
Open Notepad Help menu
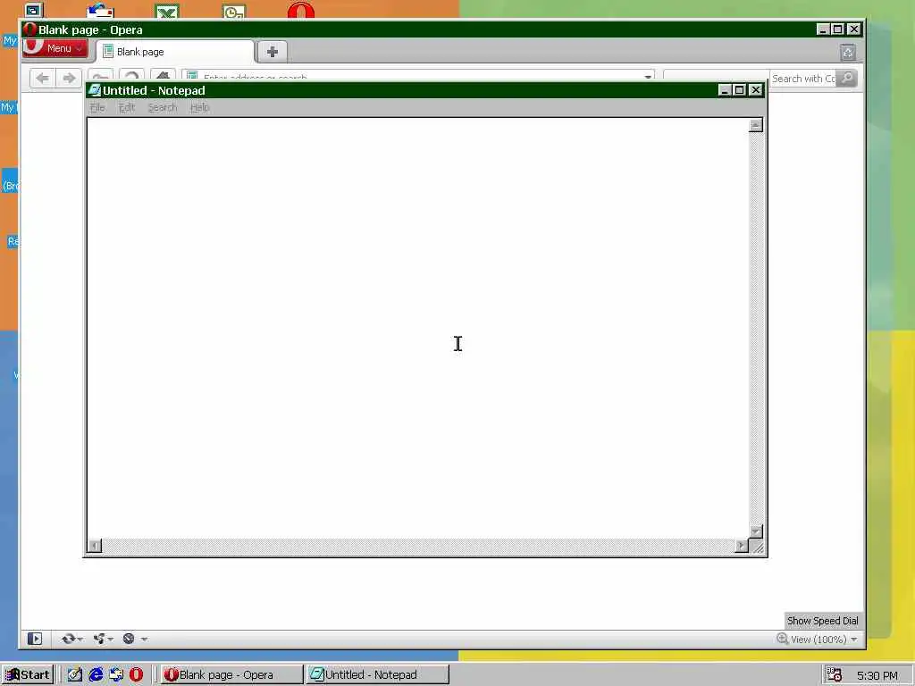(199, 107)
